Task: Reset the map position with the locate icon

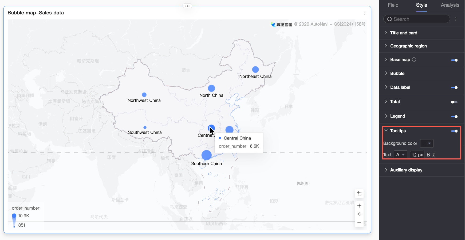Action: (359, 214)
